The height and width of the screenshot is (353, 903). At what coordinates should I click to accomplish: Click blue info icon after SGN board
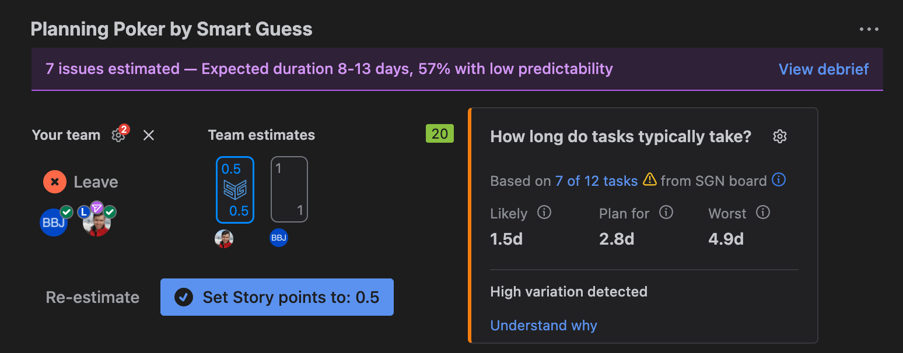(779, 180)
